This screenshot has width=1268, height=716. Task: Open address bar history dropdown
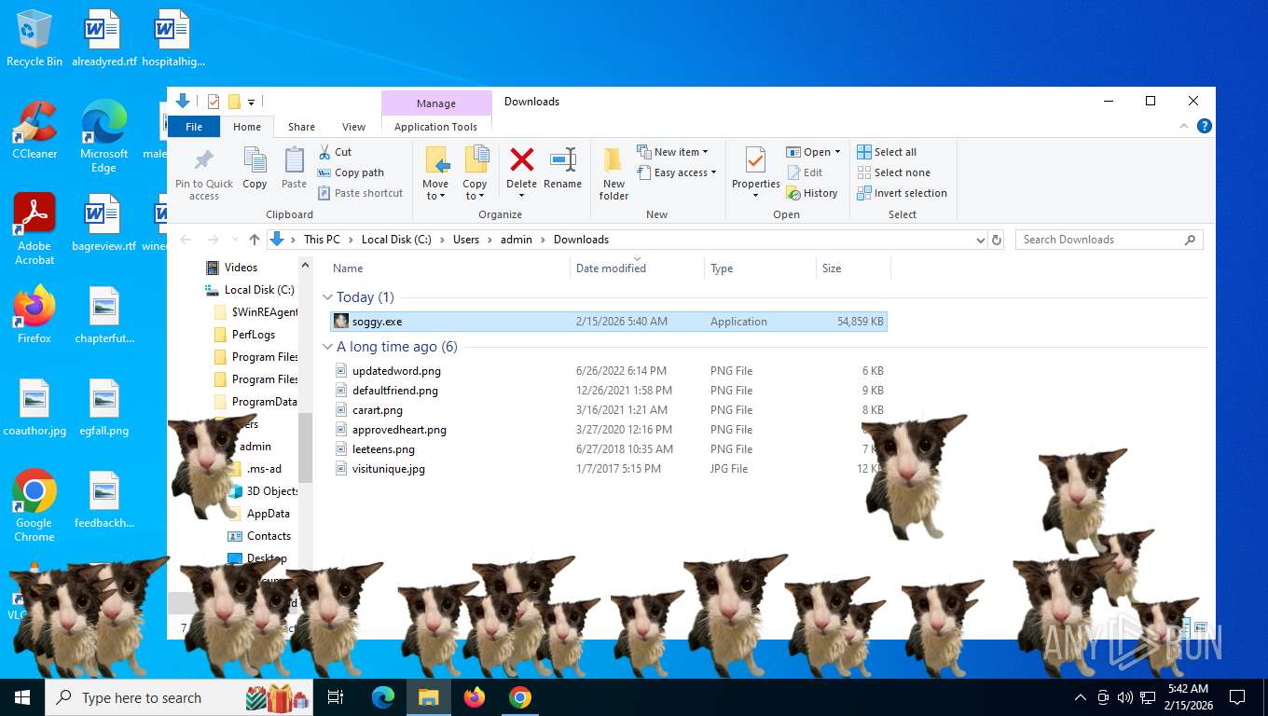pyautogui.click(x=980, y=240)
